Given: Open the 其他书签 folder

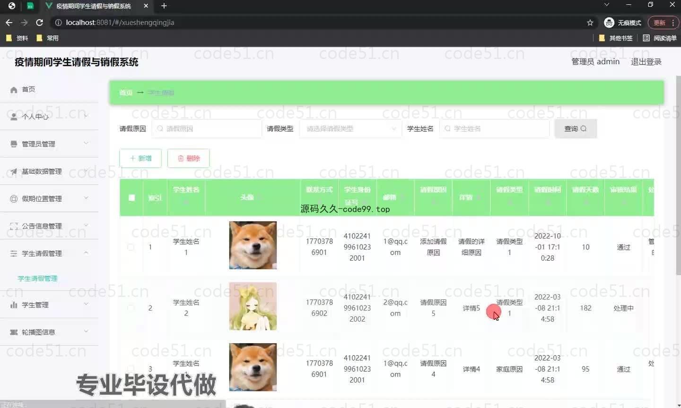Looking at the screenshot, I should (616, 38).
